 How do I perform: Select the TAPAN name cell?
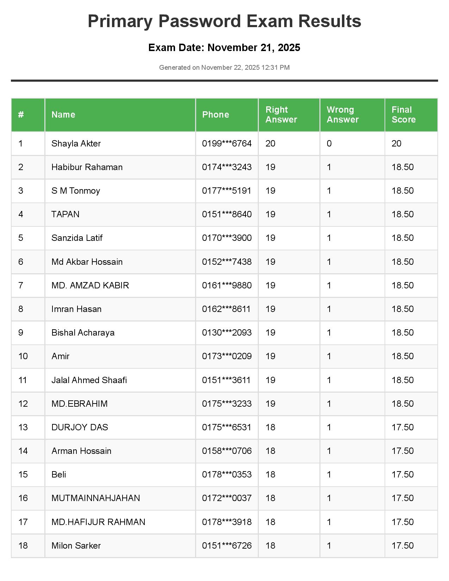click(66, 214)
